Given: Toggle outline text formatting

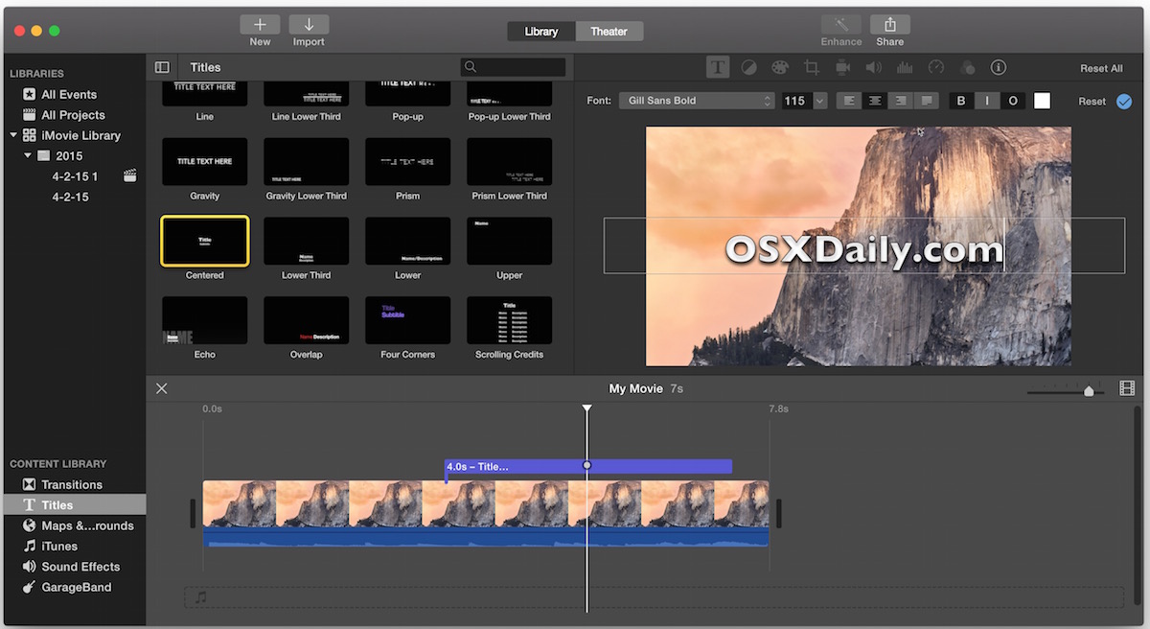Looking at the screenshot, I should 1013,100.
